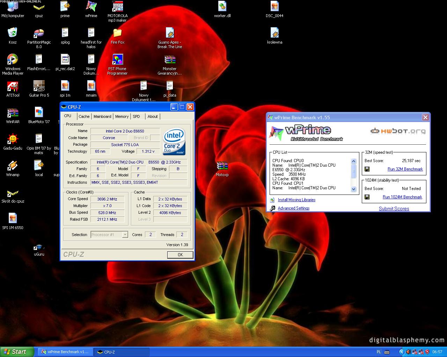Click save icon beside Run 32M Benchmark
Viewport: 447px width, 357px height.
click(x=367, y=169)
